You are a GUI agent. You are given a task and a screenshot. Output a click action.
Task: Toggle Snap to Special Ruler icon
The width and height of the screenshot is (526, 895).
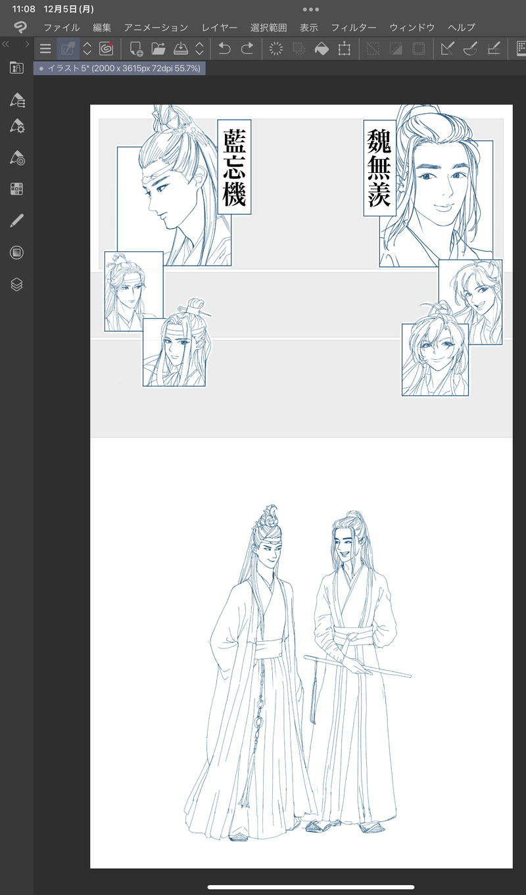(x=470, y=49)
